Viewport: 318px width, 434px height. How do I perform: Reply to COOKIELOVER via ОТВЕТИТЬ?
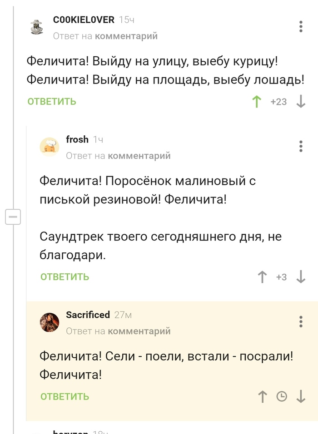coord(52,102)
